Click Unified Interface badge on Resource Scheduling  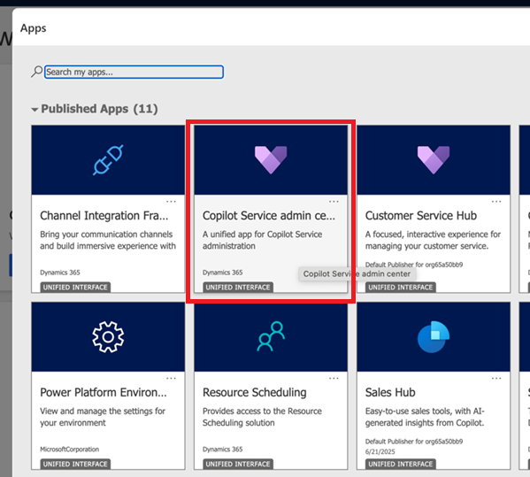tap(238, 464)
